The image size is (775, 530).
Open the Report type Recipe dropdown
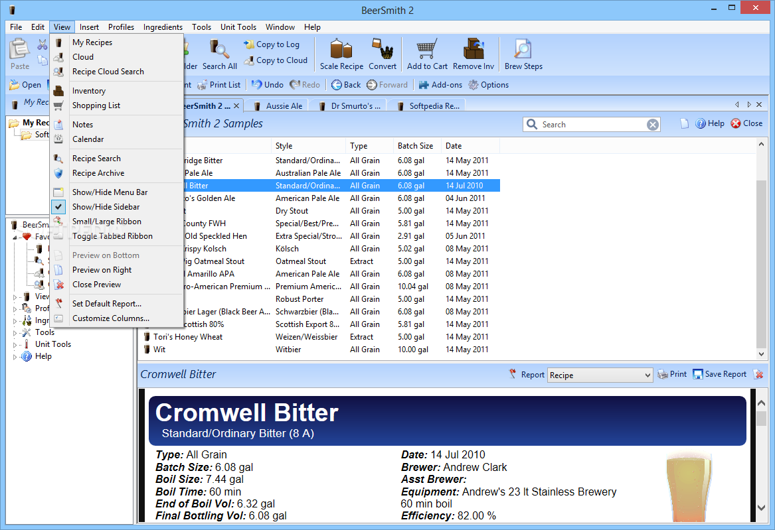point(600,375)
